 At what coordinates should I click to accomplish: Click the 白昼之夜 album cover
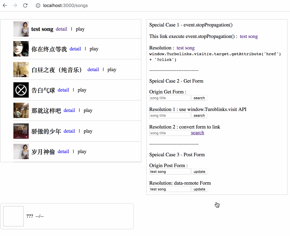point(21,70)
